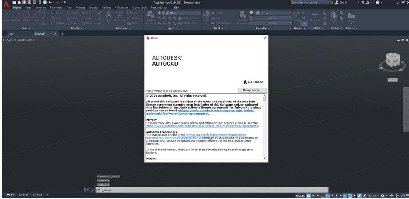
Task: Toggle polar tracking in status bar
Action: pos(328,195)
